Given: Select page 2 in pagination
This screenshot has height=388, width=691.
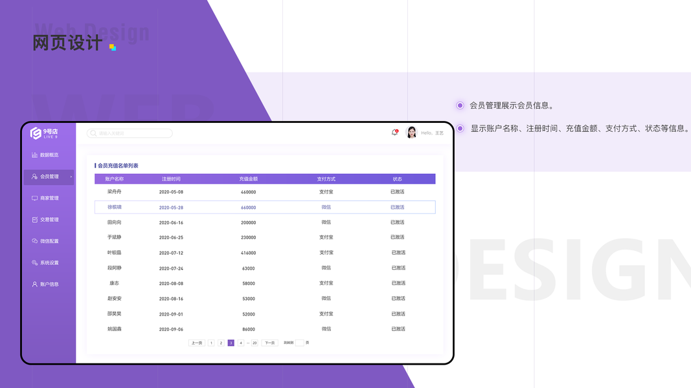Looking at the screenshot, I should point(221,343).
